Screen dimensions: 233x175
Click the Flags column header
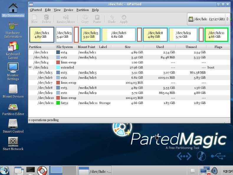218,47
